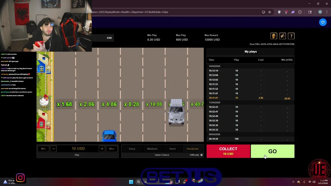Viewport: 331px width, 186px height.
Task: Show hidden system tray icons
Action: 293,182
